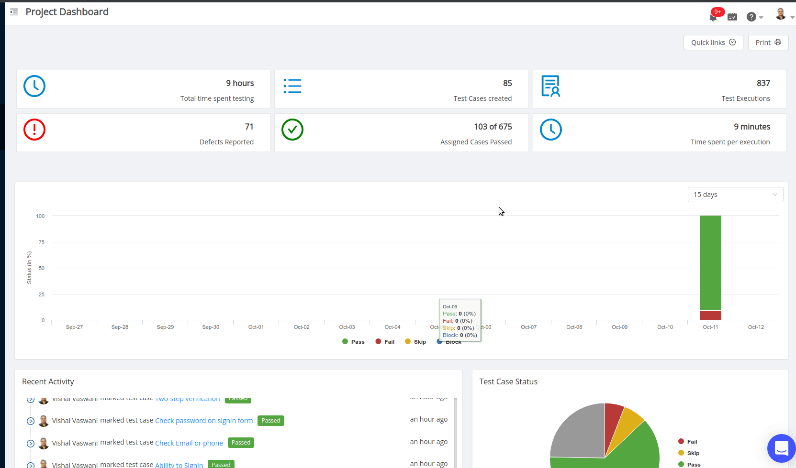Click the 85 Test Cases created value

(x=507, y=83)
